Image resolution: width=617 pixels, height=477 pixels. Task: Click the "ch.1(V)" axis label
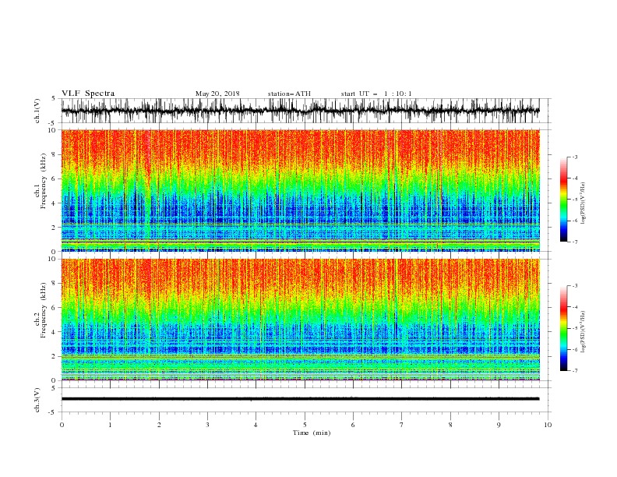click(x=37, y=111)
